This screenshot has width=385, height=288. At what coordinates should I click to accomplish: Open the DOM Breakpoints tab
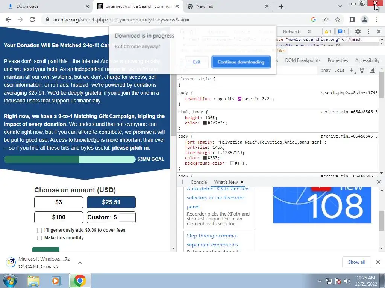pyautogui.click(x=303, y=60)
